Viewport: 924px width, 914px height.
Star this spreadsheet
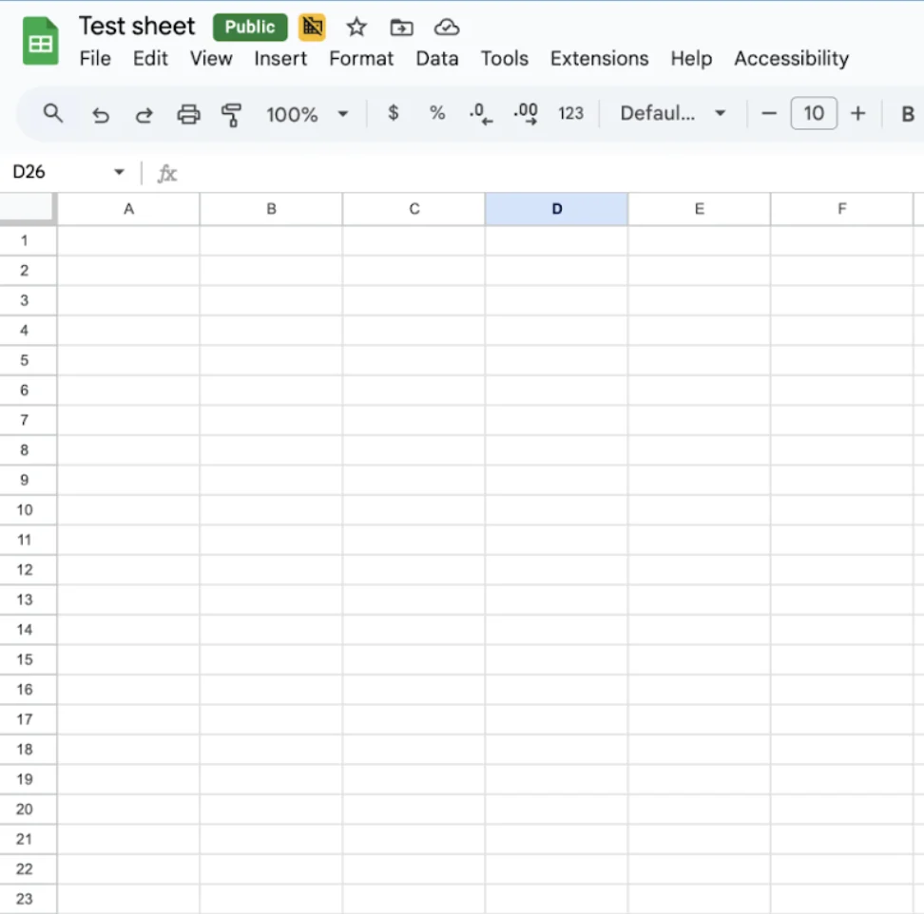(x=356, y=28)
